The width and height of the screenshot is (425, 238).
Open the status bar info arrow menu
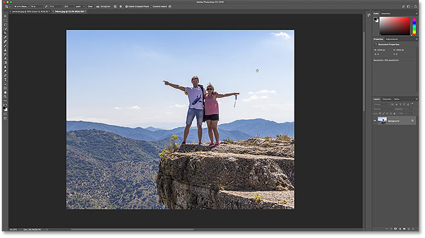click(x=47, y=230)
